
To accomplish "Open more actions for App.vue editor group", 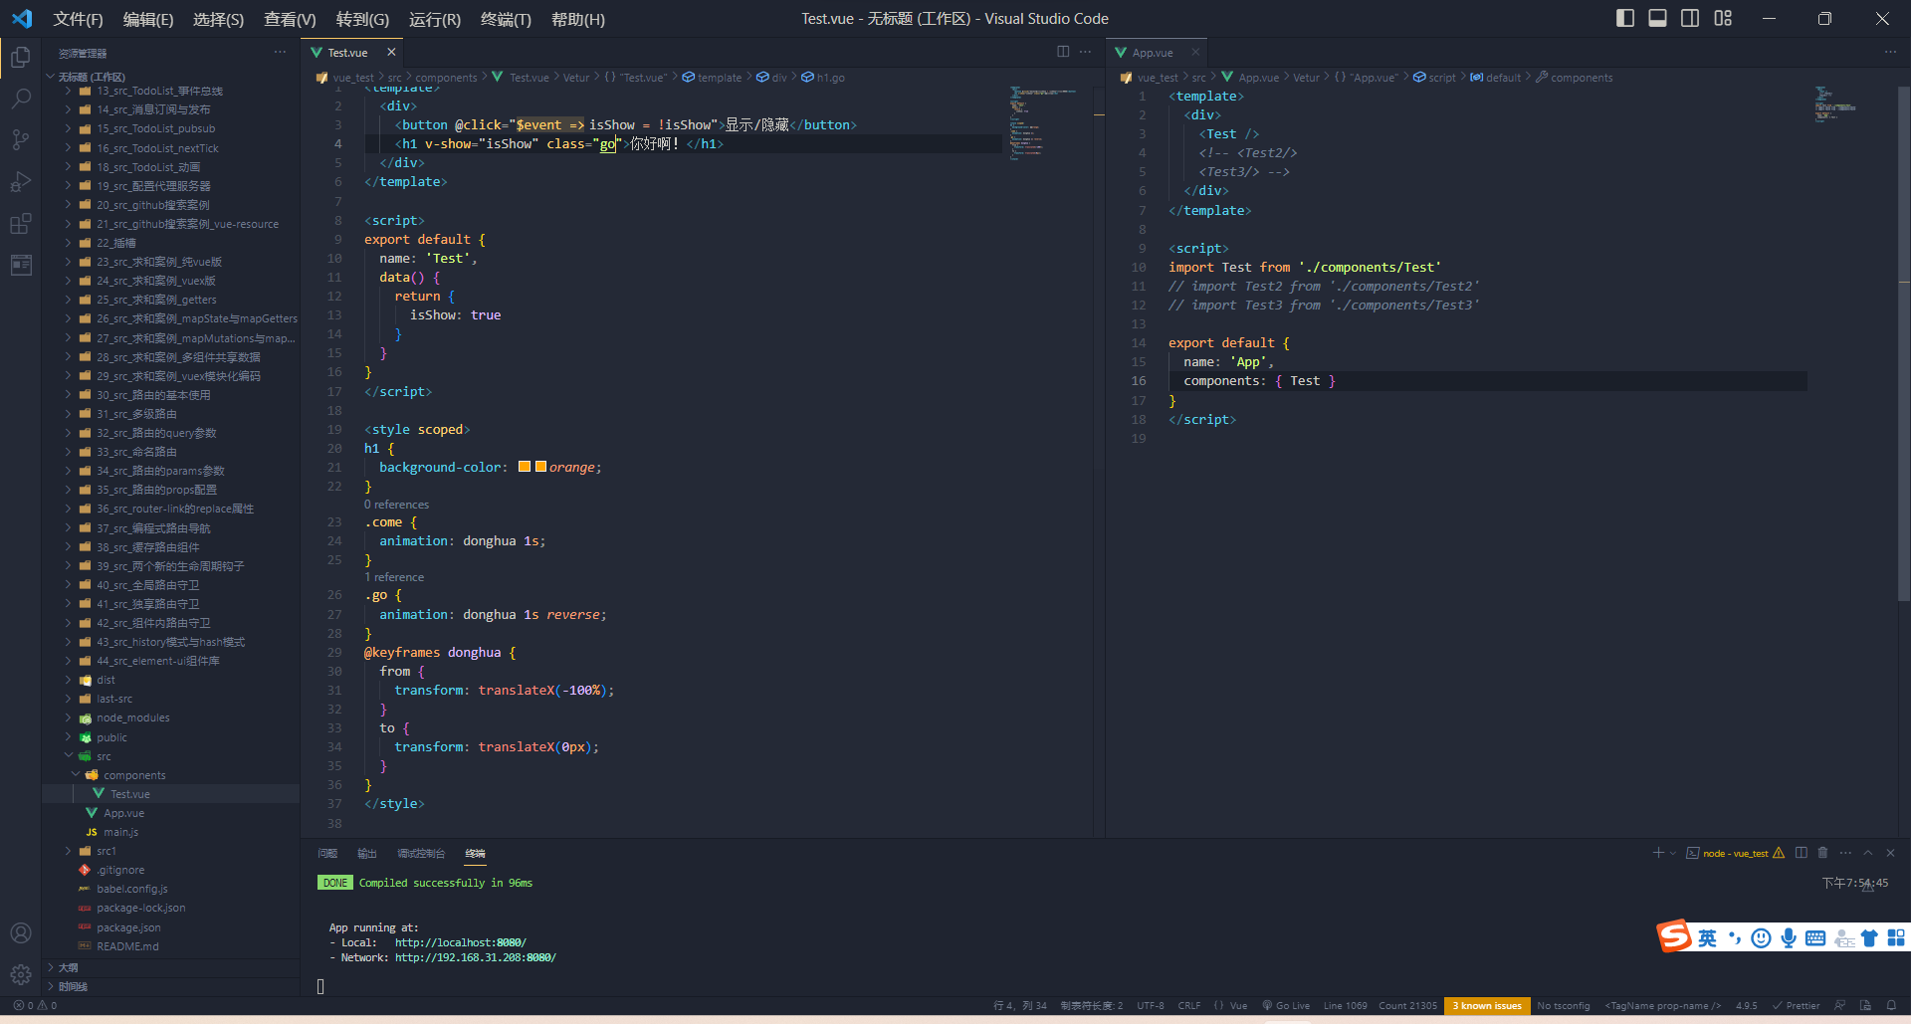I will pyautogui.click(x=1890, y=52).
